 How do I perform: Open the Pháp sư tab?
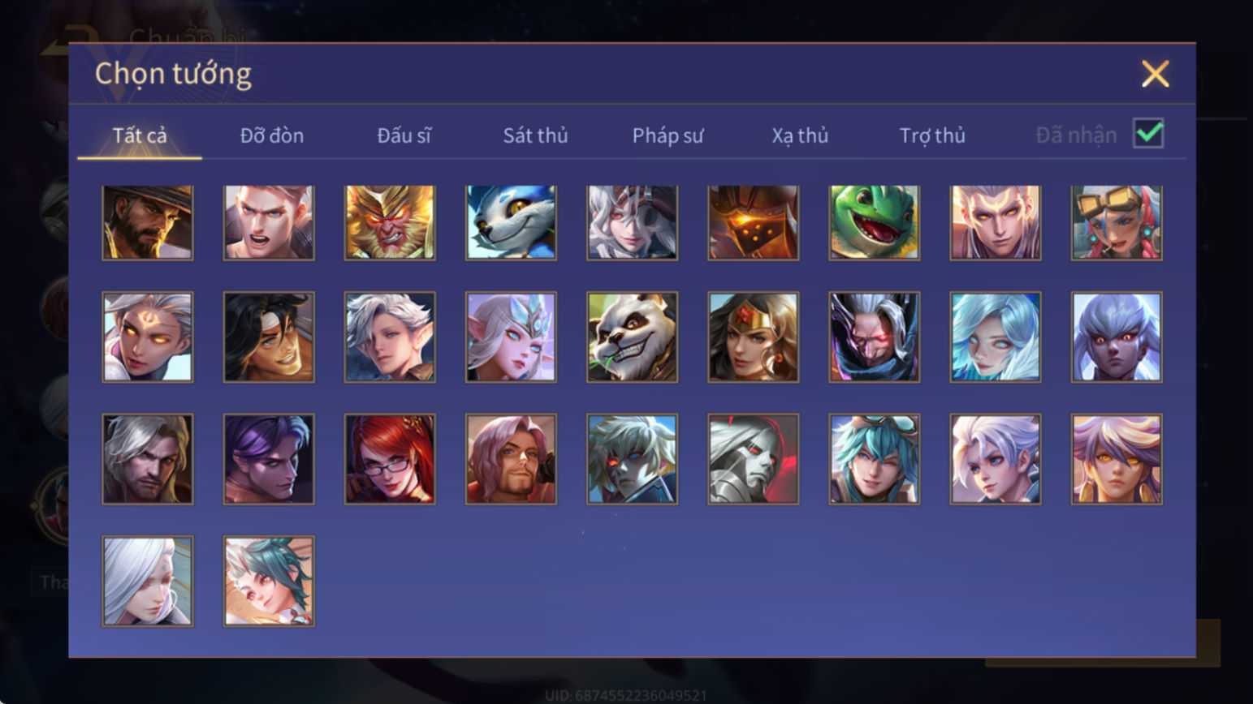668,135
